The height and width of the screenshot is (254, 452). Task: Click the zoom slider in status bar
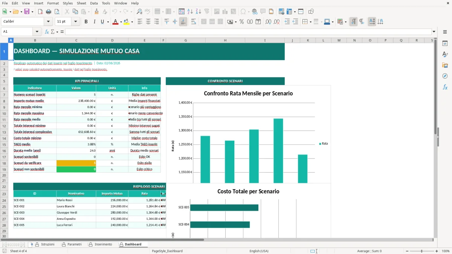point(421,251)
